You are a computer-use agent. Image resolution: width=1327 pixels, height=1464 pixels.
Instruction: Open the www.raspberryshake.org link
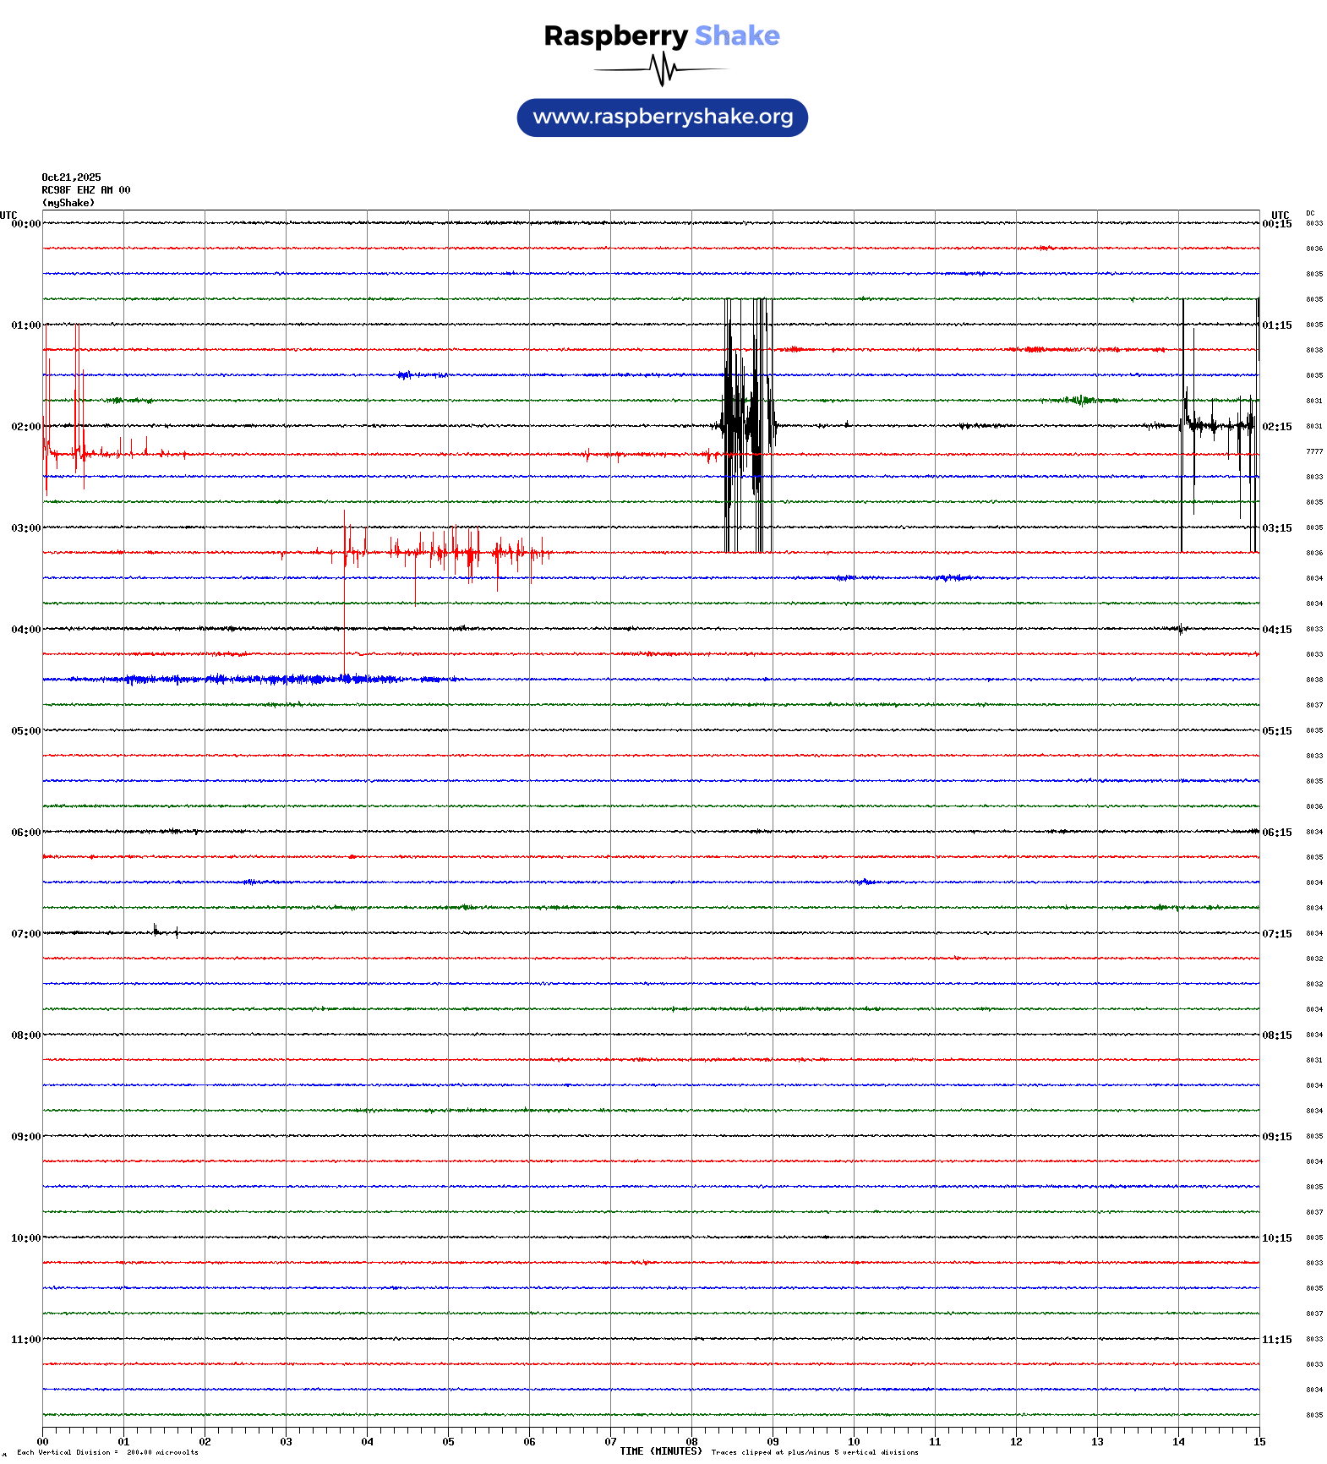(662, 117)
